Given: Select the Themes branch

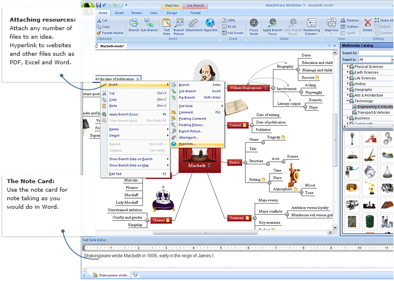Looking at the screenshot, I should click(x=161, y=221).
